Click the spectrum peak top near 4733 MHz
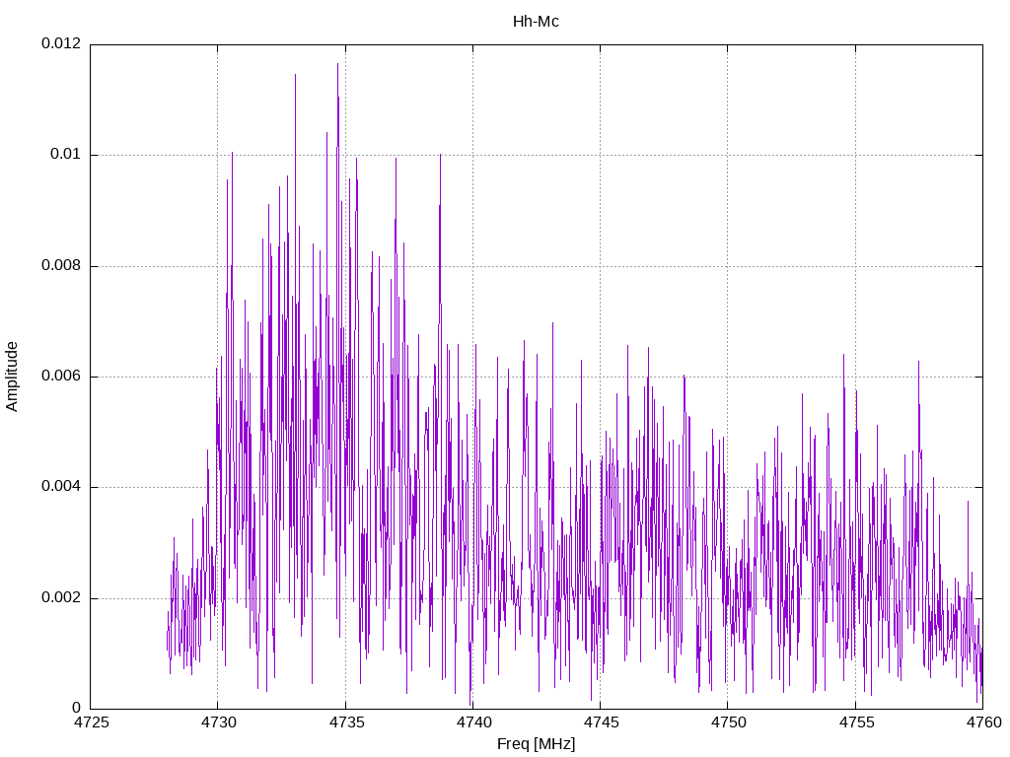The height and width of the screenshot is (757, 1010). pos(295,75)
